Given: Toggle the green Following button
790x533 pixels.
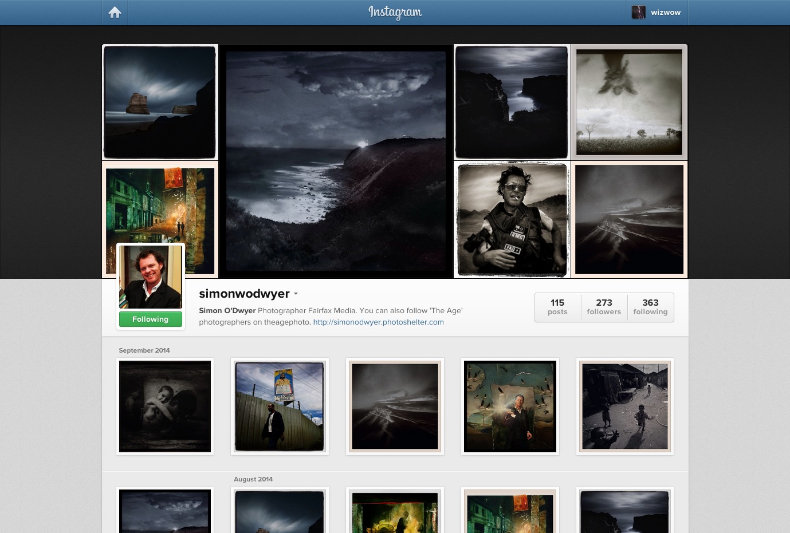Looking at the screenshot, I should 151,319.
